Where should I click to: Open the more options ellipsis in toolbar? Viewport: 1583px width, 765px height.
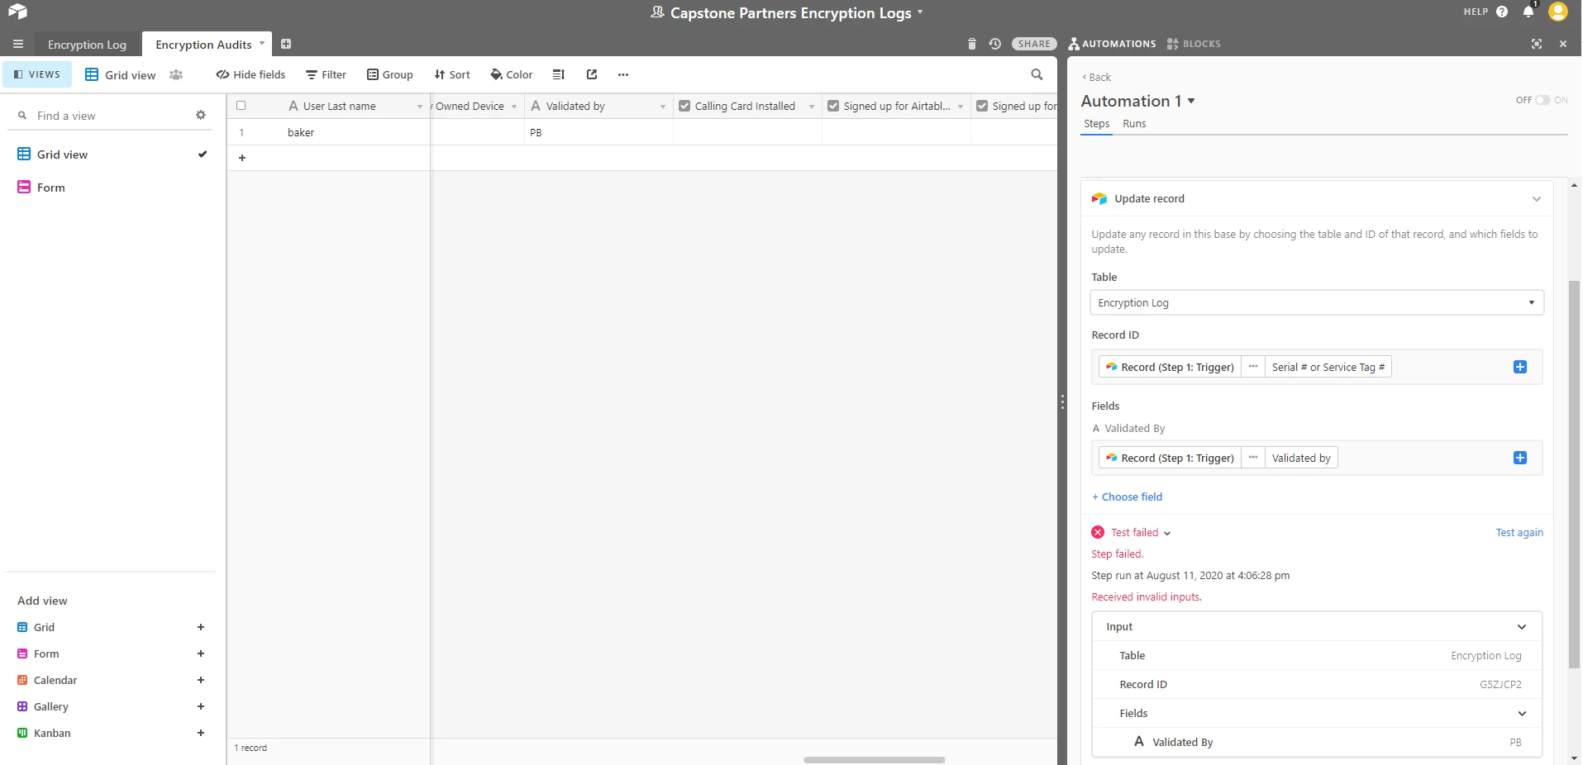pyautogui.click(x=623, y=74)
